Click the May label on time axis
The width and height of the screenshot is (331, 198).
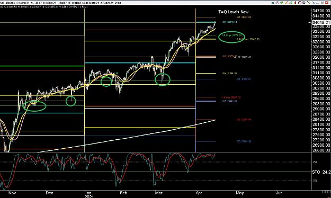point(240,193)
